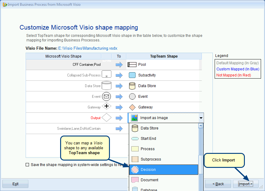The height and width of the screenshot is (191, 265).
Task: Click the arrow in Swimlane;Lane;DoNotContain row
Action: pyautogui.click(x=119, y=129)
